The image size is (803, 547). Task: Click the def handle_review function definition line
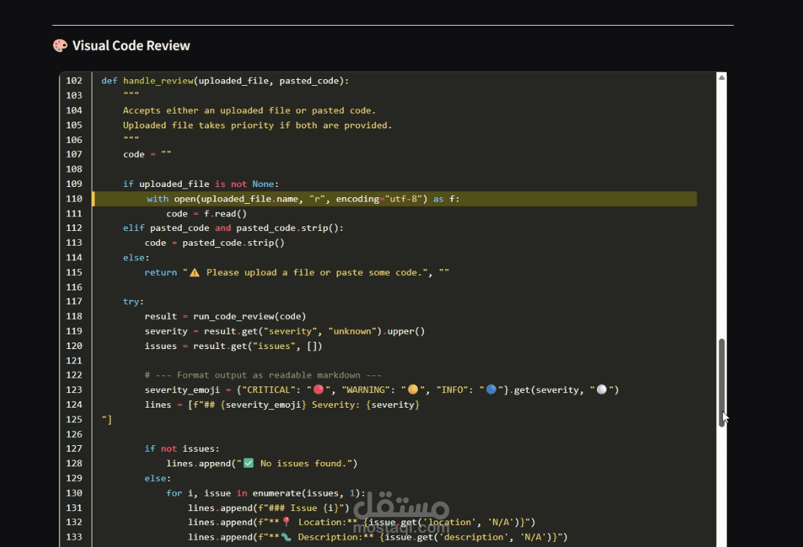pyautogui.click(x=225, y=81)
